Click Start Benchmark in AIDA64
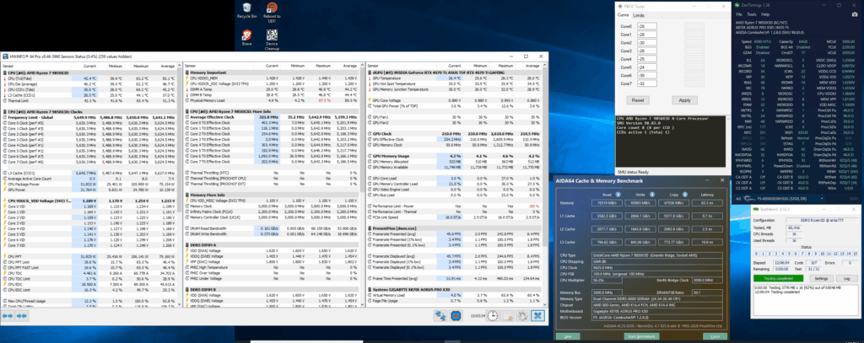The image size is (864, 343). [x=640, y=336]
